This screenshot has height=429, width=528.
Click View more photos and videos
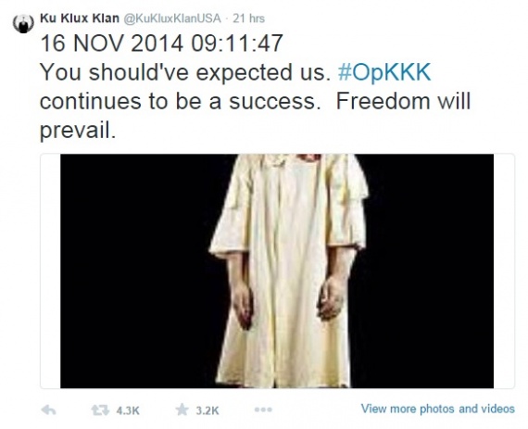point(438,409)
